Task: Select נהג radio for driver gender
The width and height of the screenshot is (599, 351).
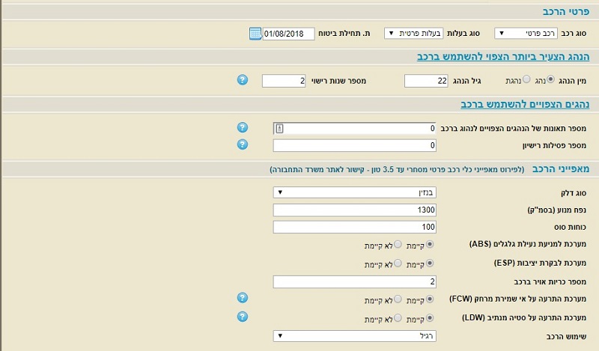Action: point(550,79)
